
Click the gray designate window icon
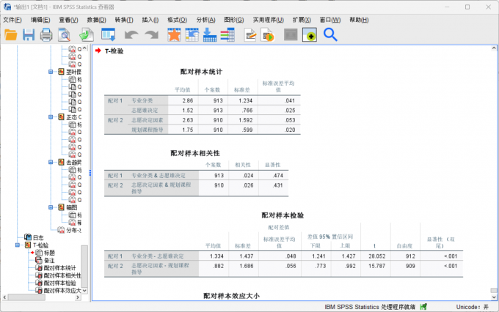click(291, 34)
